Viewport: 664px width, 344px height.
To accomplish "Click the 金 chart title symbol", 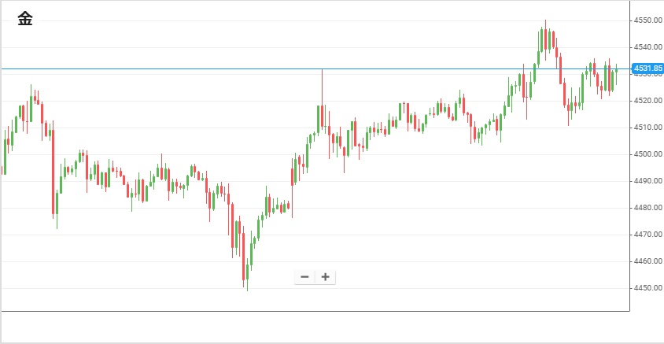I will [25, 20].
